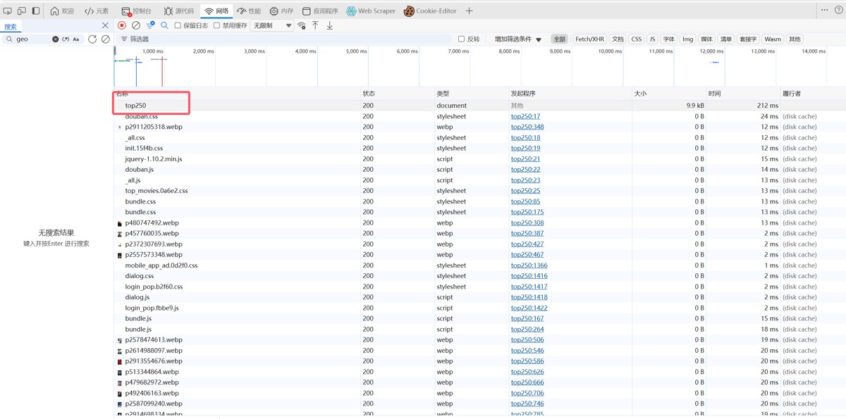Open the 无限制 throttling dropdown
The width and height of the screenshot is (846, 419).
[272, 25]
